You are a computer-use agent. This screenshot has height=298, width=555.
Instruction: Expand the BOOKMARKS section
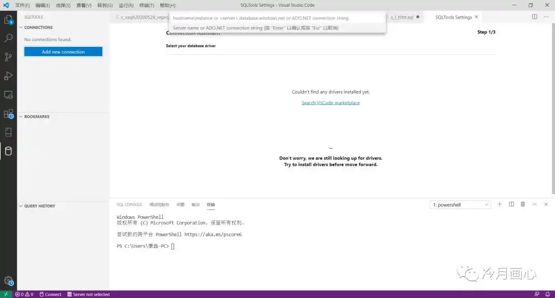tap(36, 116)
